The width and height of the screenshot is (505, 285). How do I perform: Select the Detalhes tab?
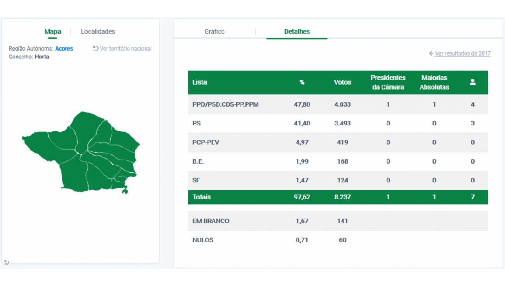click(x=297, y=32)
